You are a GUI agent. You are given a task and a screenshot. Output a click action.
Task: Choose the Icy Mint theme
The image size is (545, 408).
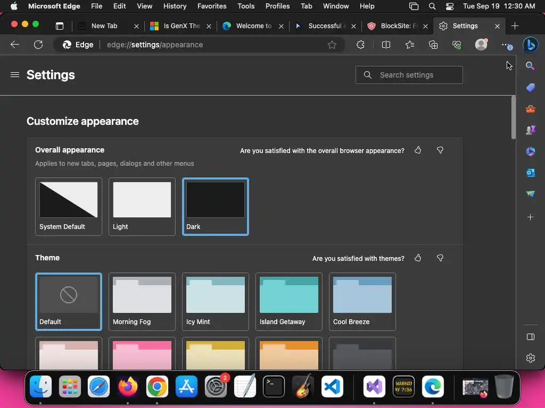(x=216, y=302)
